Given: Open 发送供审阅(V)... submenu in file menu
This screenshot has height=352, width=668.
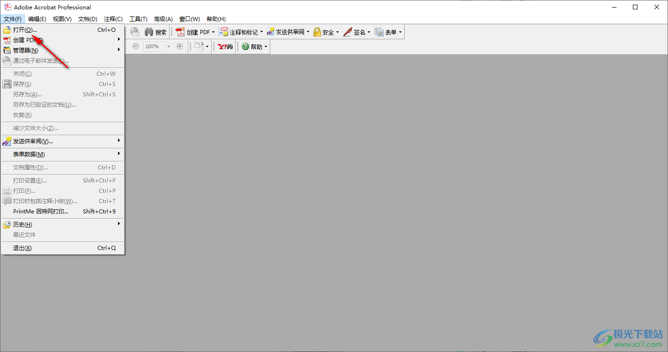Looking at the screenshot, I should [63, 141].
